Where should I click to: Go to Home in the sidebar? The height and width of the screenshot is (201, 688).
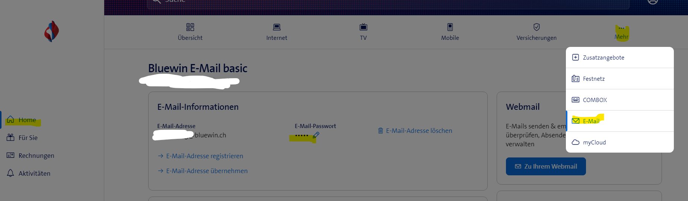pos(27,120)
